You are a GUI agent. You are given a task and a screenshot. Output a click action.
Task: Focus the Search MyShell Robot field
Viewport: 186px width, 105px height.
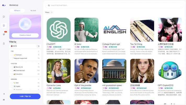coord(114,6)
